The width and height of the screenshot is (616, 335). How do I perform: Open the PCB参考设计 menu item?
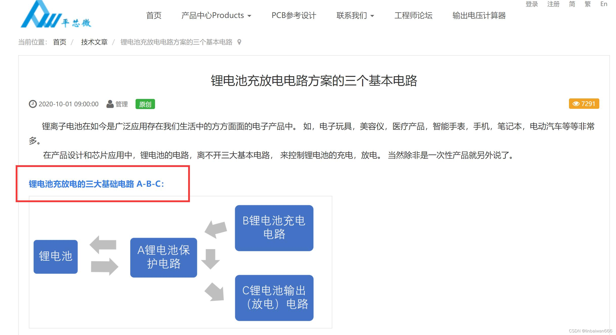point(294,15)
